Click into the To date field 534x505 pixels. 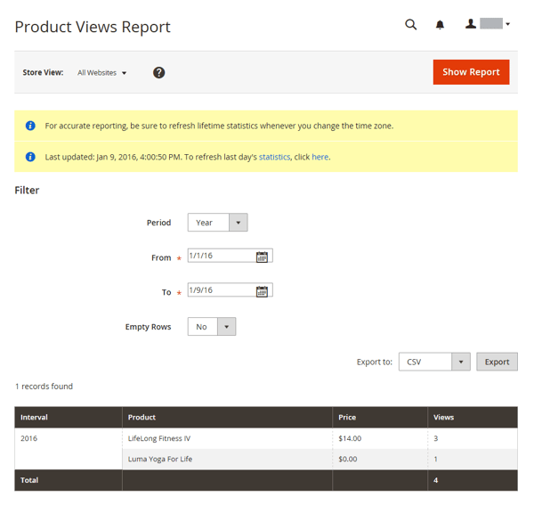pyautogui.click(x=221, y=290)
